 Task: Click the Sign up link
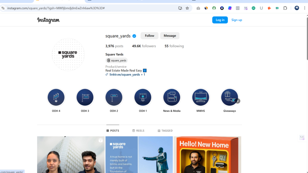(x=236, y=20)
